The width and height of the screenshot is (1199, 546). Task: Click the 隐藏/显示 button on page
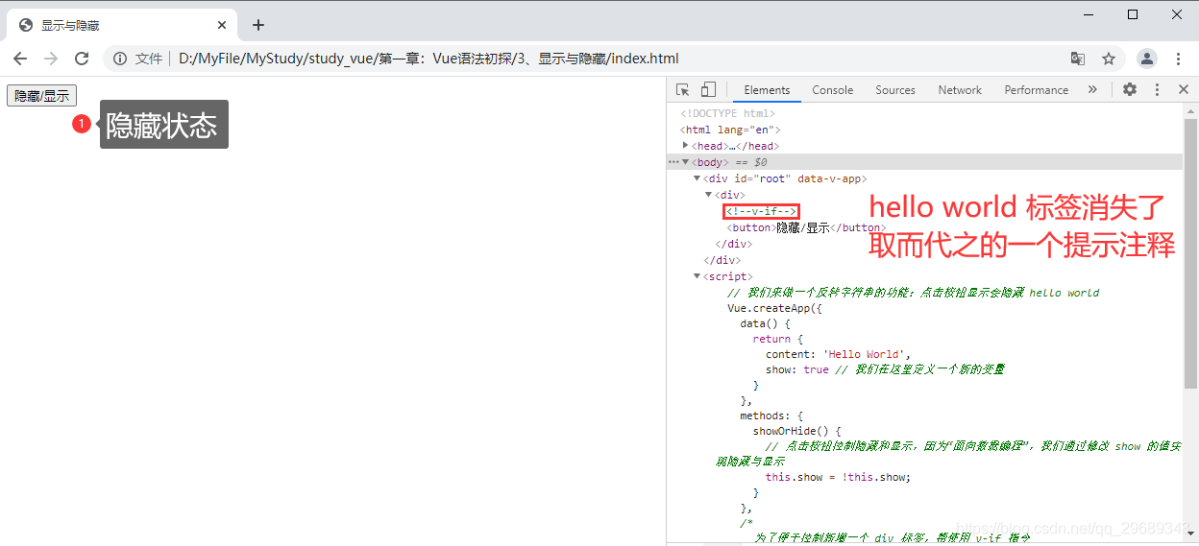tap(41, 96)
